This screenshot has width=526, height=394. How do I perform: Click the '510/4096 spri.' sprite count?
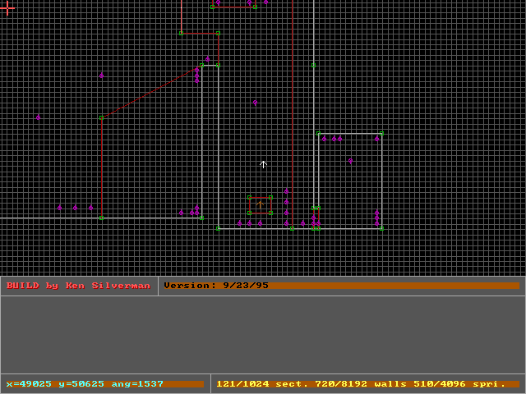point(459,384)
